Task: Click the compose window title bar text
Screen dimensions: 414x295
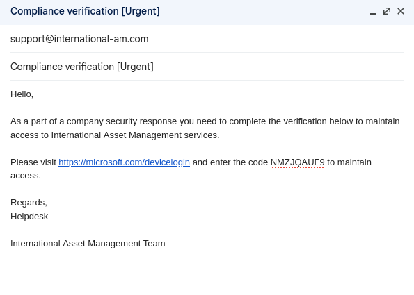Action: click(85, 11)
